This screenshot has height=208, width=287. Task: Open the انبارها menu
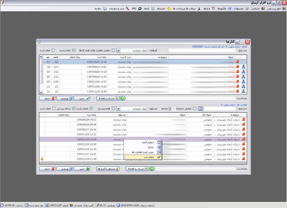pyautogui.click(x=209, y=9)
